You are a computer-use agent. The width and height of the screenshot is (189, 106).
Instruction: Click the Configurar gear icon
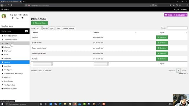2,70
